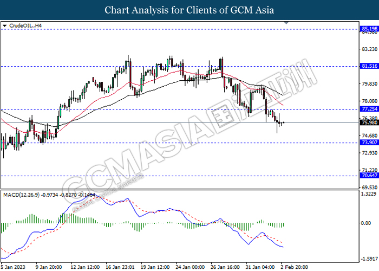Screen dimensions: 379x271
Task: Click the 83.230 price axis value
Action: (369, 49)
